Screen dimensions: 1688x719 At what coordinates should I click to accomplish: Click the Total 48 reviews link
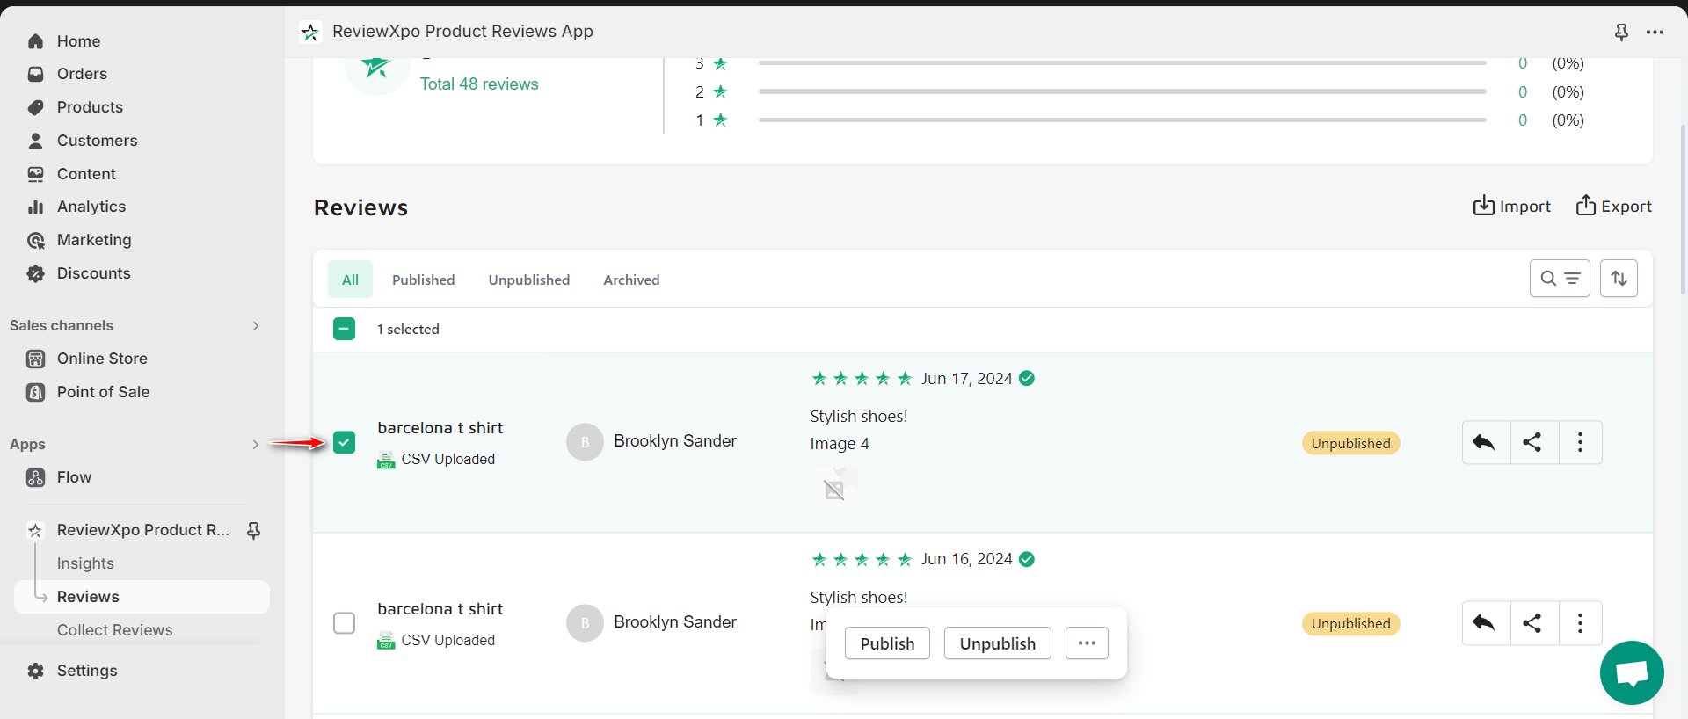click(x=479, y=84)
